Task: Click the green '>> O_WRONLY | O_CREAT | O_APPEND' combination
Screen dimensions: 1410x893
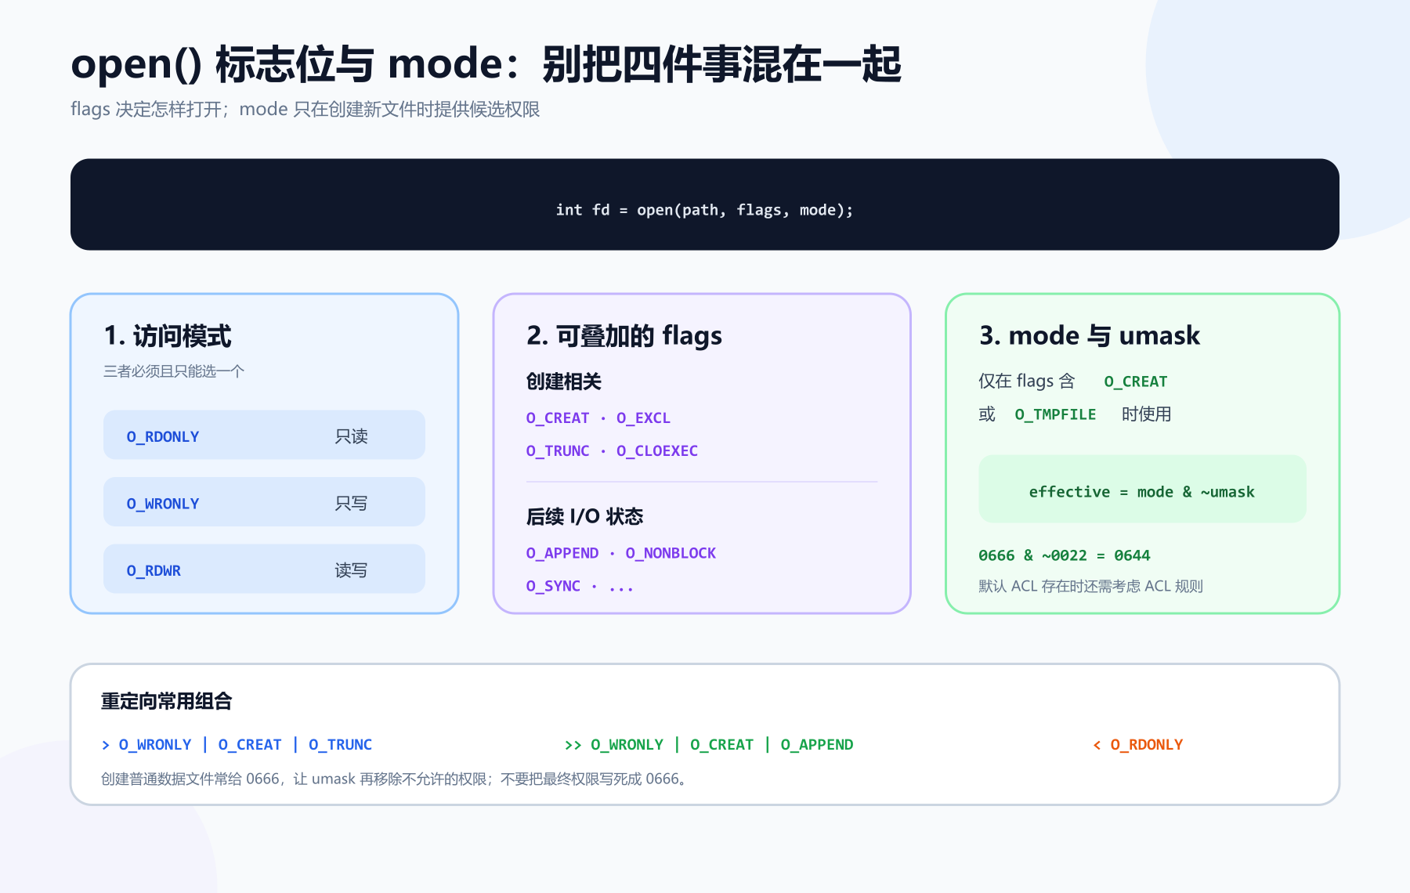Action: pyautogui.click(x=709, y=745)
